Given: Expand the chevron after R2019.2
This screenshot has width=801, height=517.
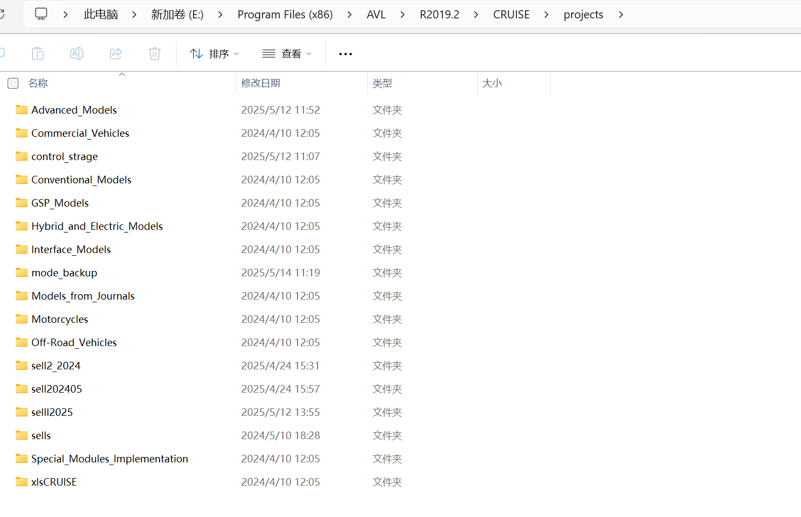Looking at the screenshot, I should (476, 15).
